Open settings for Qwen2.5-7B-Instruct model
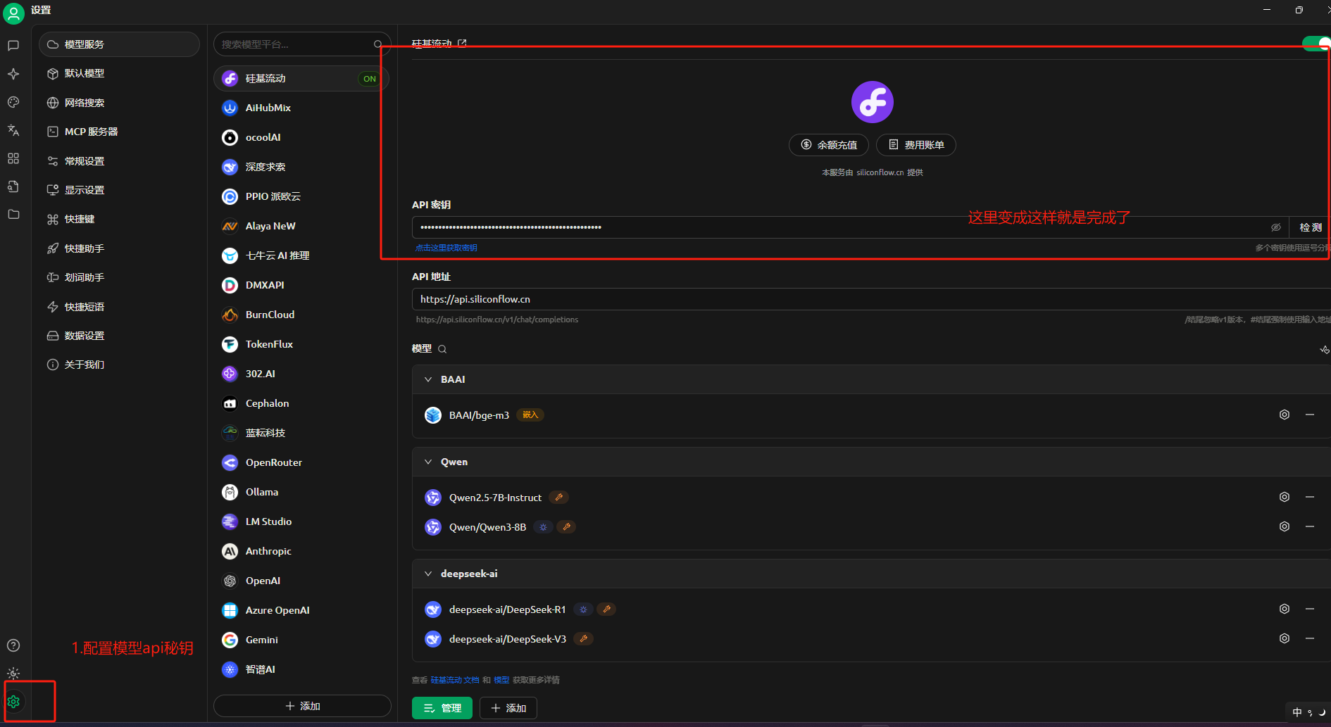 click(x=1285, y=497)
